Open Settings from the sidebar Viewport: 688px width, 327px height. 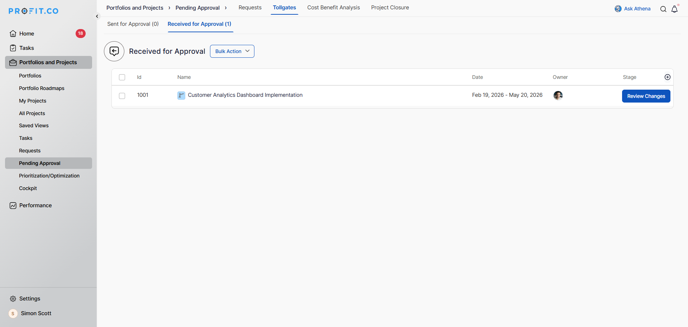click(x=30, y=299)
